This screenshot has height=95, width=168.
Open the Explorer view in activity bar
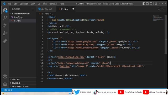tap(5, 10)
